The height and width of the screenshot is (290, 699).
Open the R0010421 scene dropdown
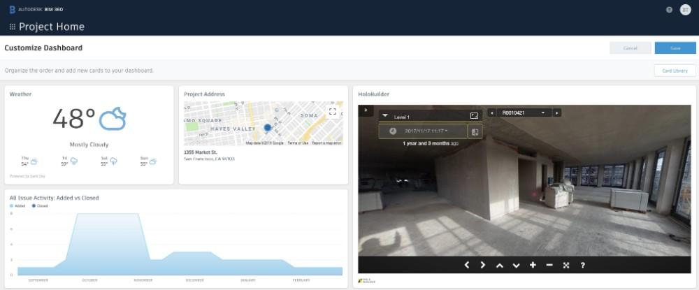point(524,113)
